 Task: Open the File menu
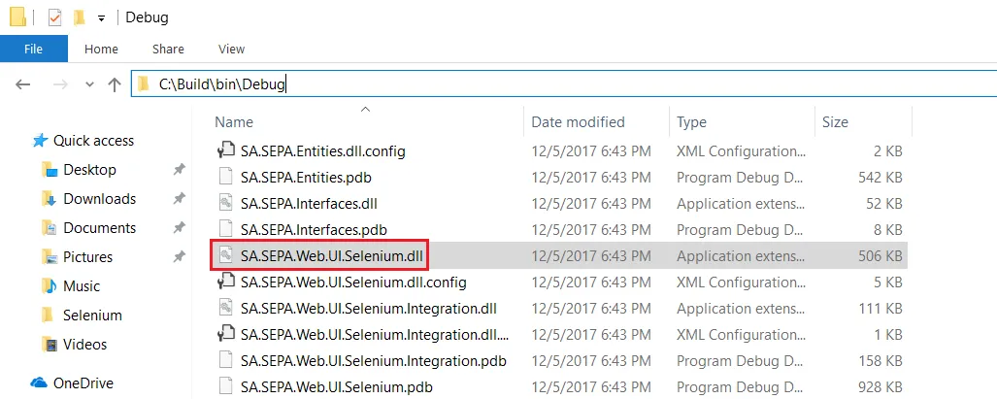(34, 49)
